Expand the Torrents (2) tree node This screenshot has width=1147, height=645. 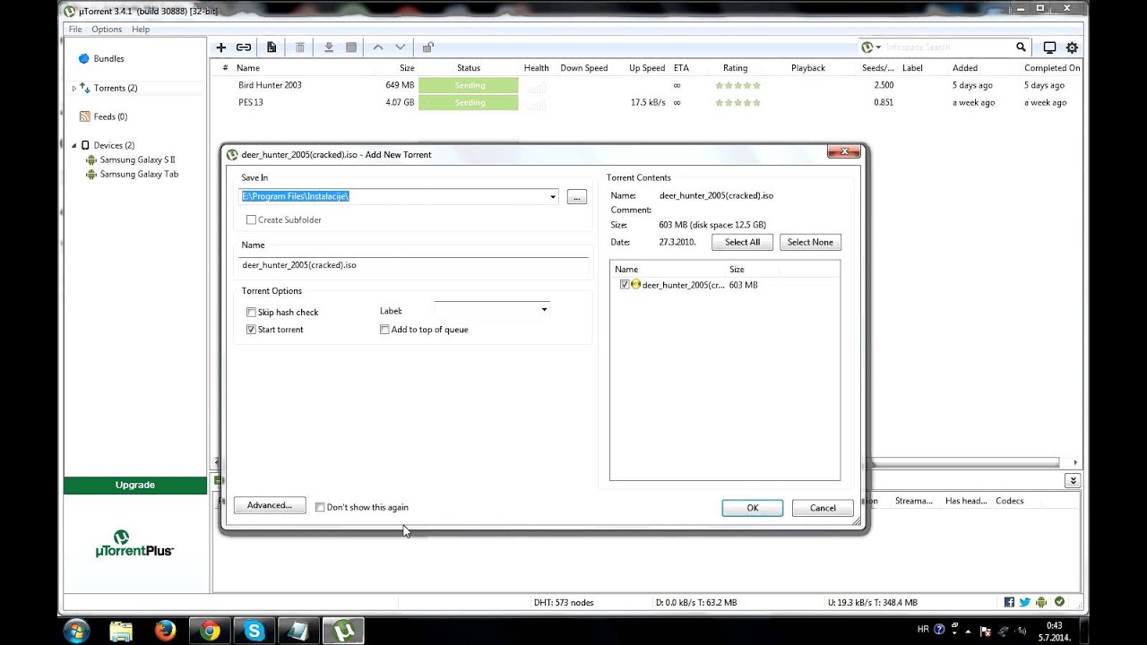(x=74, y=88)
